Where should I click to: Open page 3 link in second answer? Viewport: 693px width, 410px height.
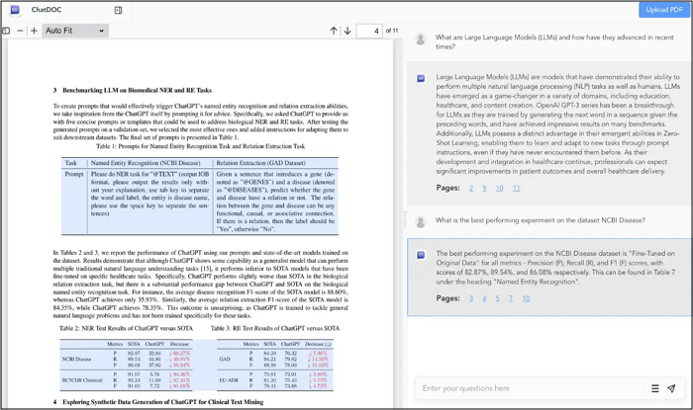coord(471,298)
